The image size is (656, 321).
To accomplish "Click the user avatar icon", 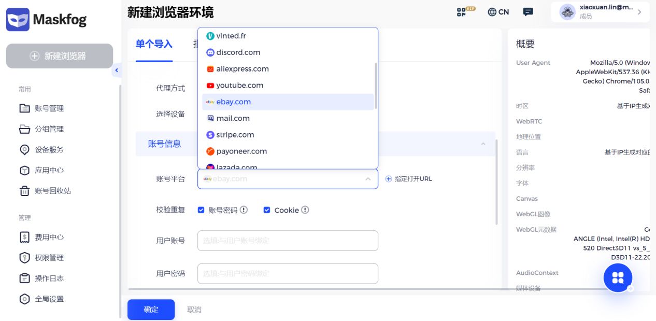I will 567,12.
